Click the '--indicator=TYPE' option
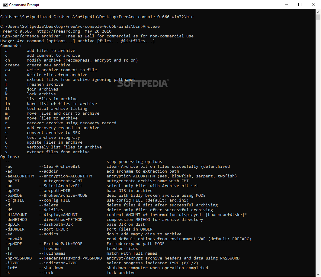321x277 pixels. point(58,263)
